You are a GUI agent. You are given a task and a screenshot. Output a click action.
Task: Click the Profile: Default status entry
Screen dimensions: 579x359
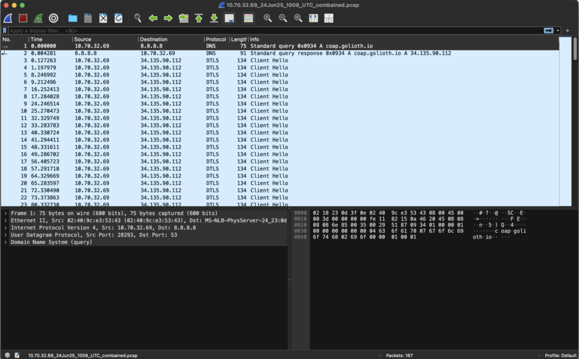point(560,355)
